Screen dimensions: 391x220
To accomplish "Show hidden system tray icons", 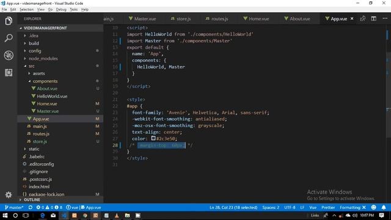I will pos(334,216).
